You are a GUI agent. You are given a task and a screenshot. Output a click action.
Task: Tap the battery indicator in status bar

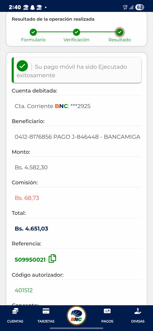tap(139, 7)
